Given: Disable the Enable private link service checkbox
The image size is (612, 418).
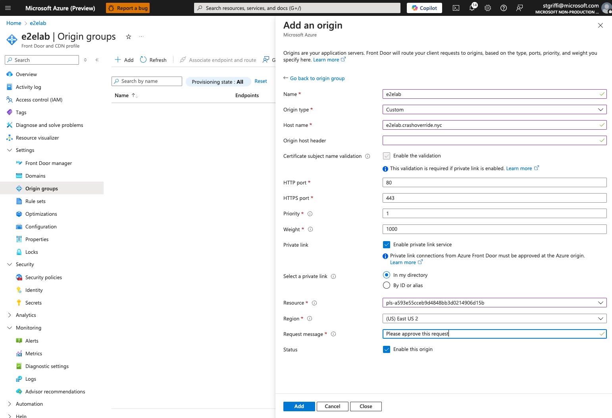Looking at the screenshot, I should click(x=387, y=244).
